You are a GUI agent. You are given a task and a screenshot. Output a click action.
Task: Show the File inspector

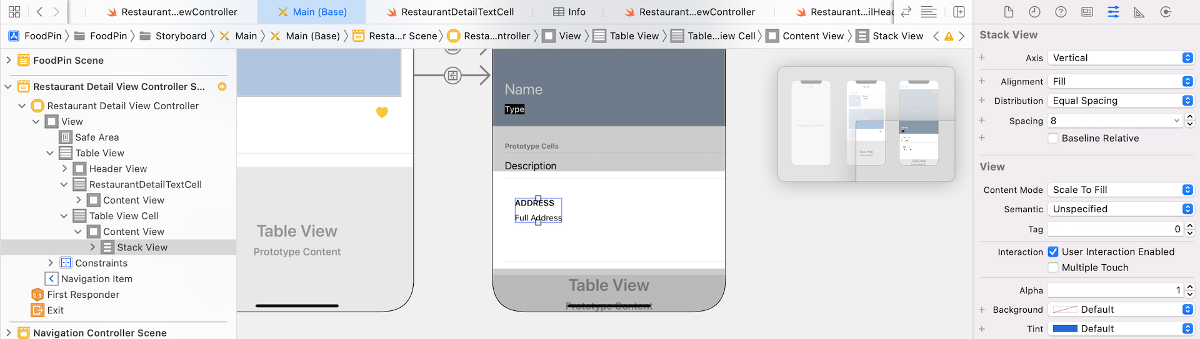coord(1009,12)
